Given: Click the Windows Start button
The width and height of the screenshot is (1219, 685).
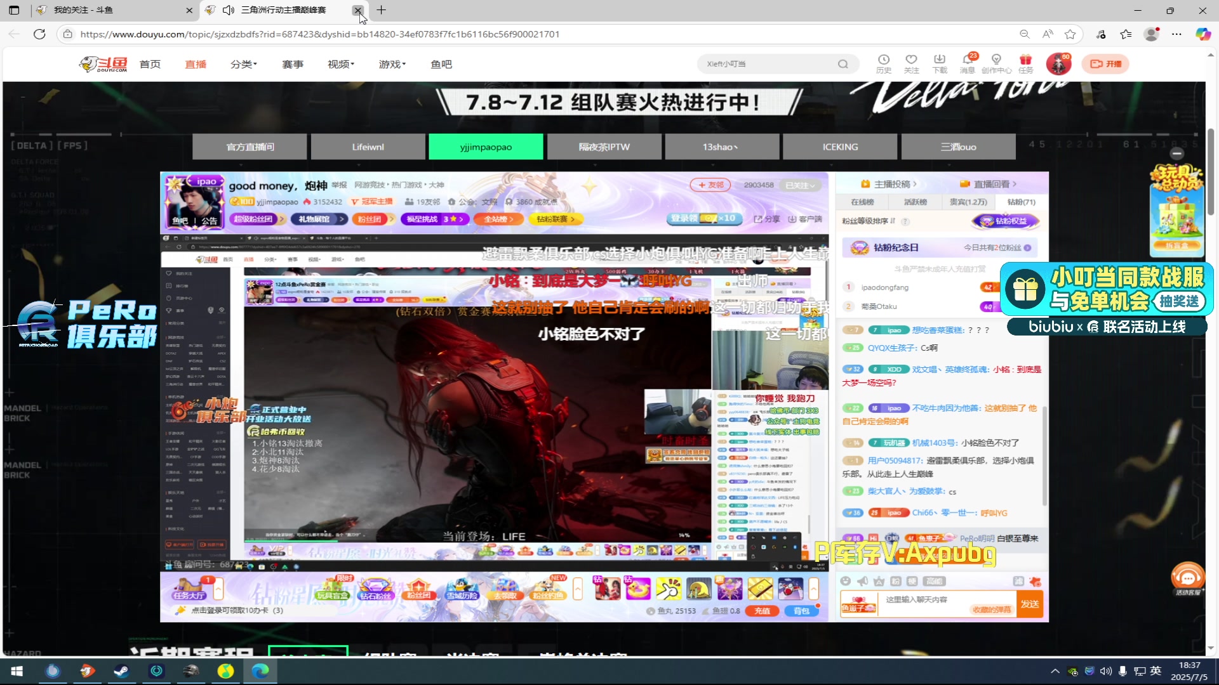Looking at the screenshot, I should pyautogui.click(x=17, y=671).
